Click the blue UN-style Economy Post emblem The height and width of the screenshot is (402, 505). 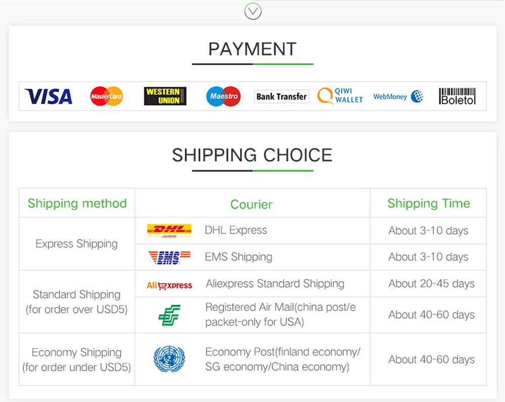coord(169,359)
